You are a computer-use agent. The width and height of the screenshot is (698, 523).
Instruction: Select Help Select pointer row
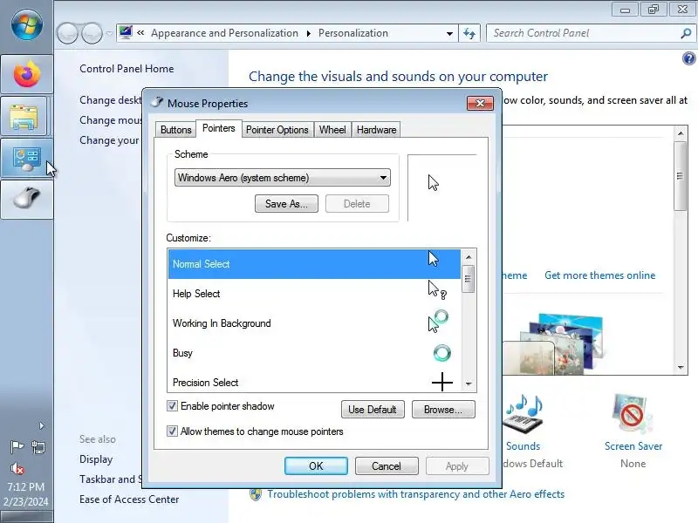tap(314, 294)
